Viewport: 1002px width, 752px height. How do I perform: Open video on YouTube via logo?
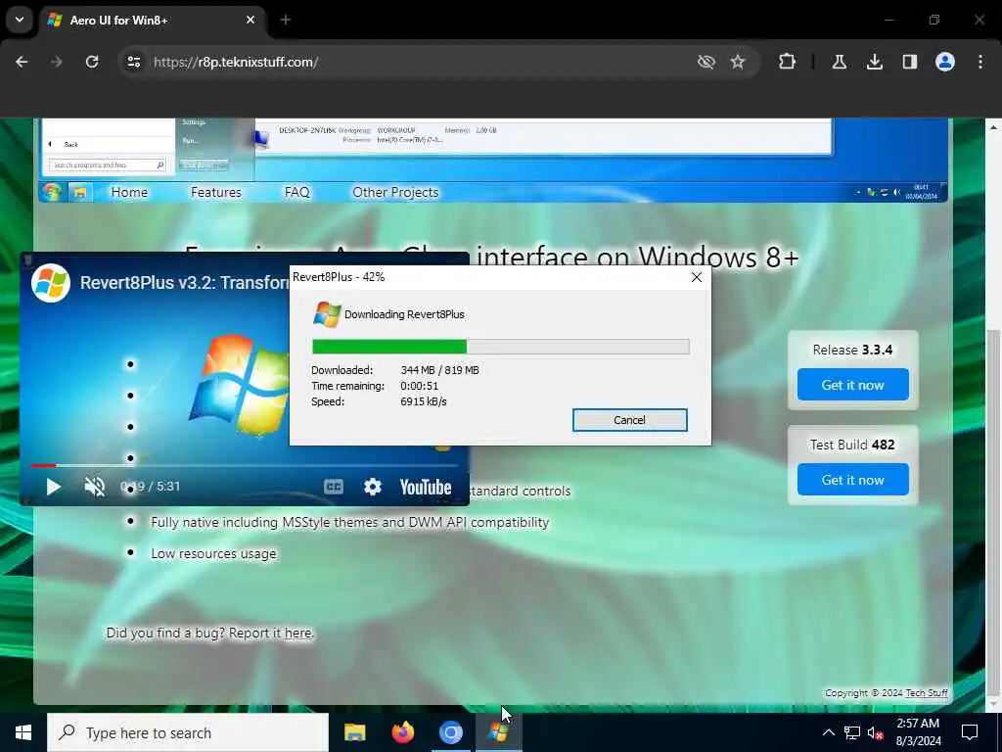click(x=426, y=487)
